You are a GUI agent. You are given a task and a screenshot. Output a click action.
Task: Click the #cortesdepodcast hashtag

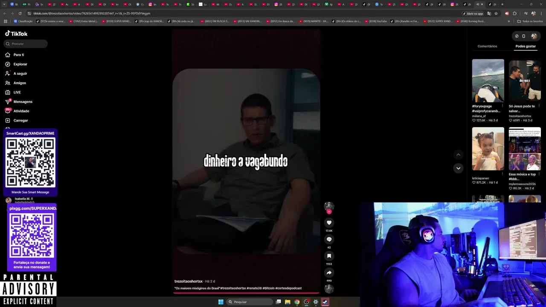[288, 288]
